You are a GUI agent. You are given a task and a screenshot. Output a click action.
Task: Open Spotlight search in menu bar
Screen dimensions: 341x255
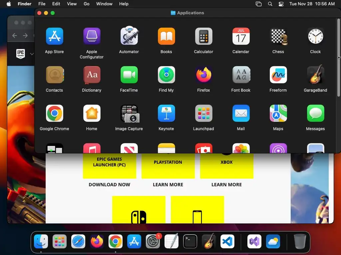tap(270, 4)
